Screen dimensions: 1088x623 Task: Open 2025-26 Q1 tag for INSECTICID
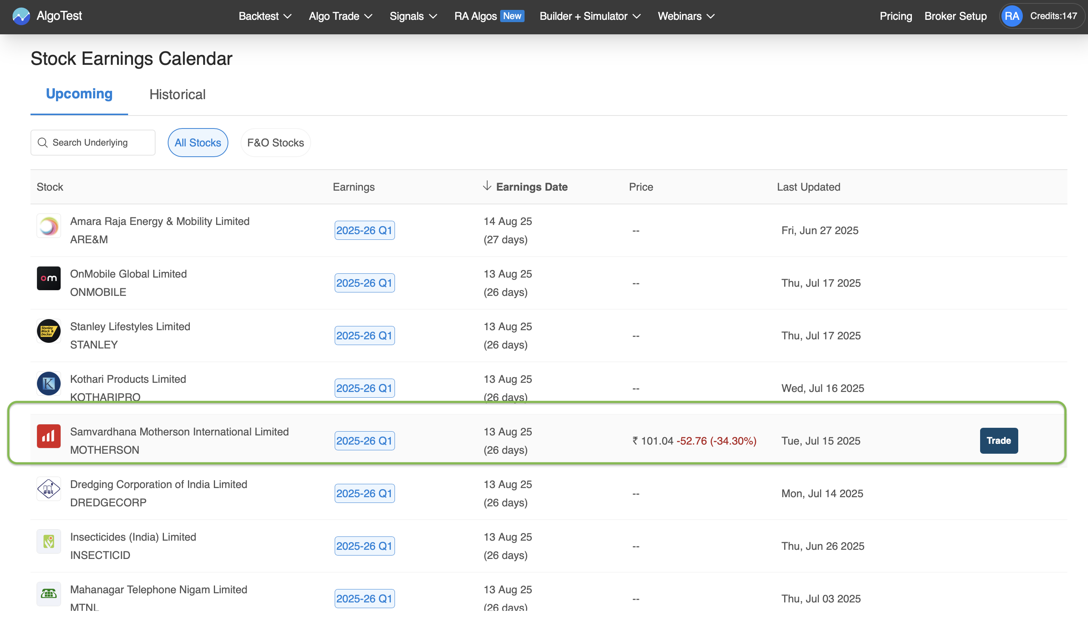tap(364, 546)
